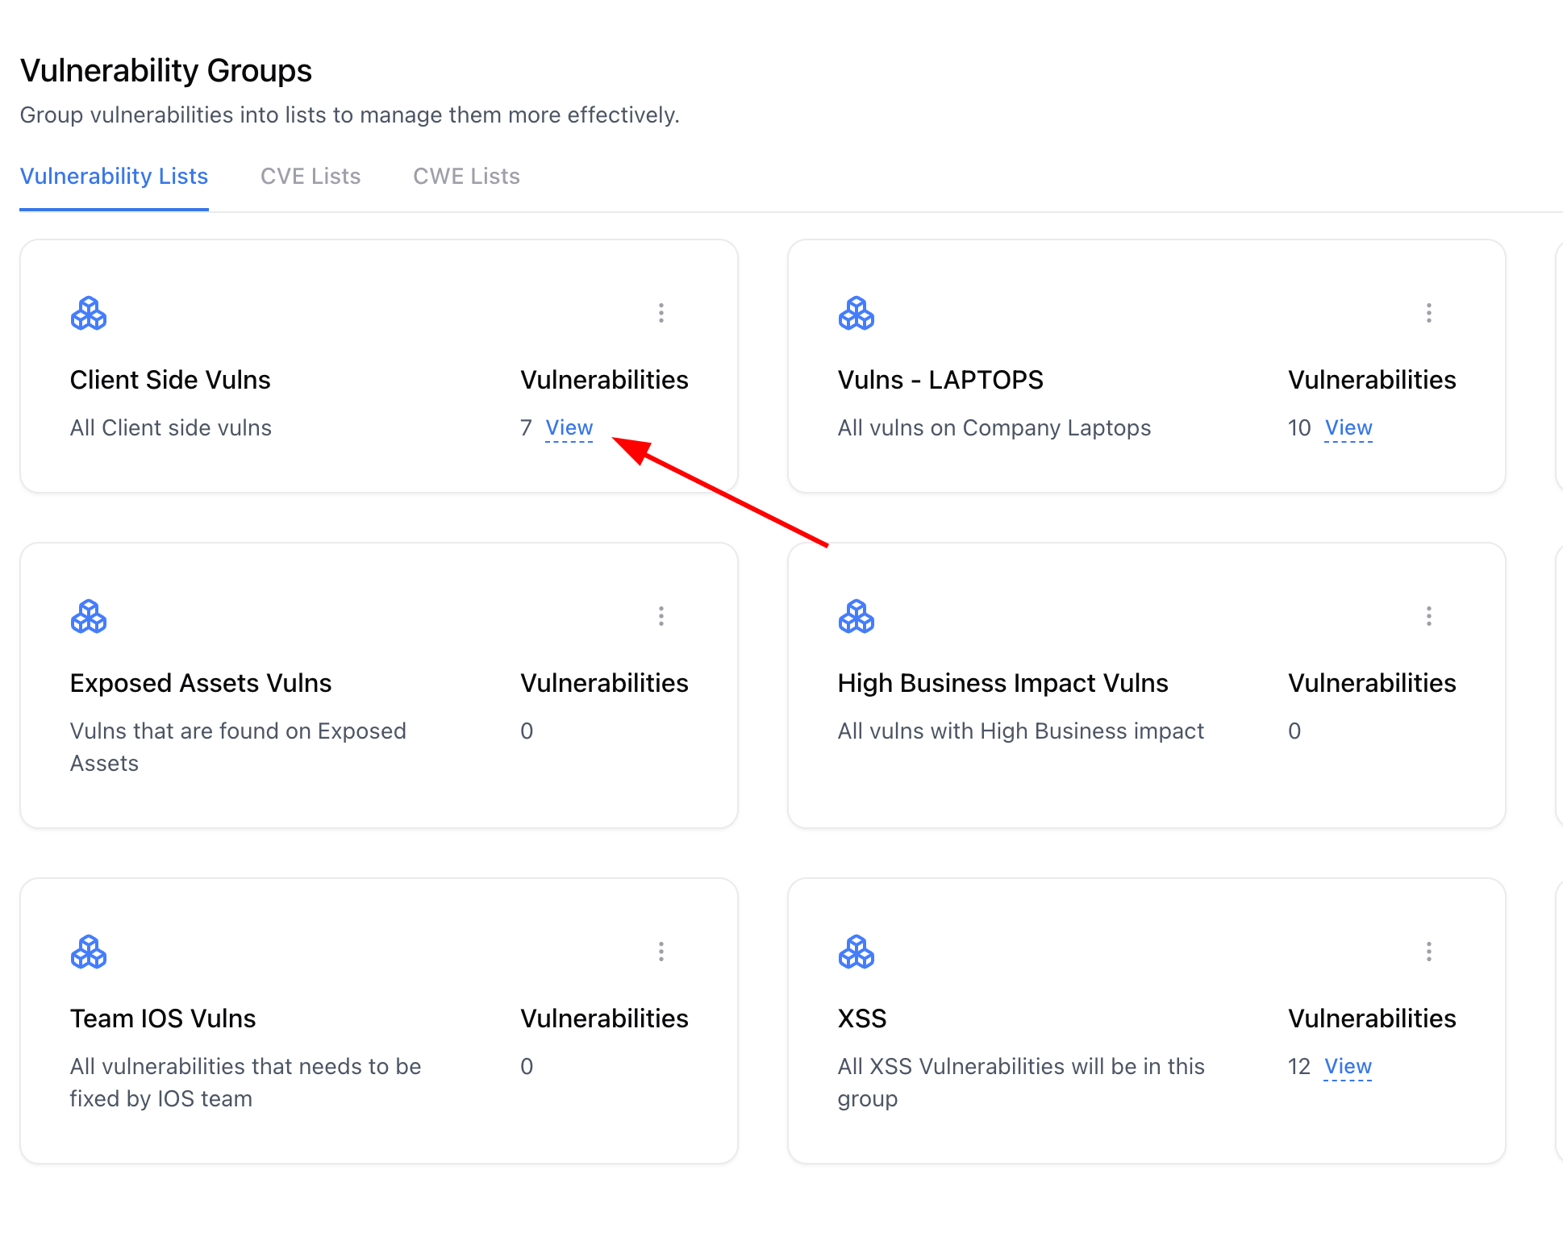Open options menu on Team IOS Vulns card

coord(661,952)
